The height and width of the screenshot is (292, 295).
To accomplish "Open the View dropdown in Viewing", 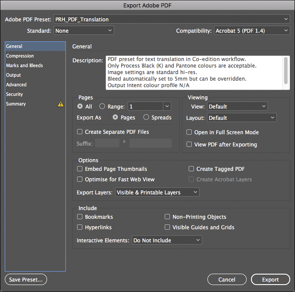I will tap(237, 106).
